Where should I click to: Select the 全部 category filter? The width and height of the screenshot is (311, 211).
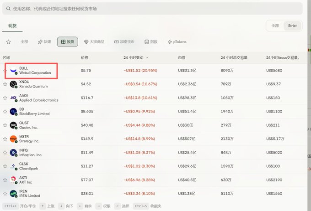click(24, 41)
